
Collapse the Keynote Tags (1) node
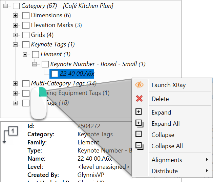(15, 45)
